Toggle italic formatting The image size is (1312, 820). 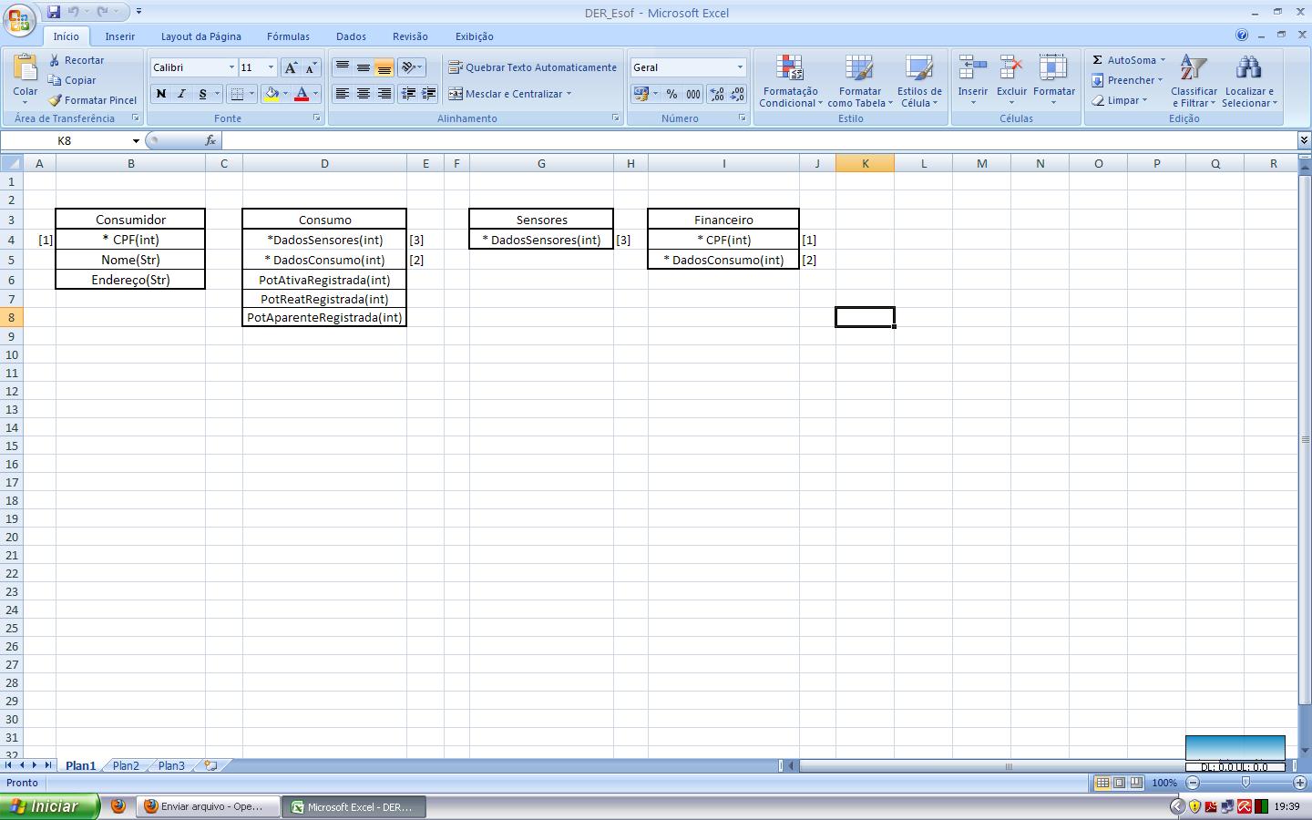181,94
